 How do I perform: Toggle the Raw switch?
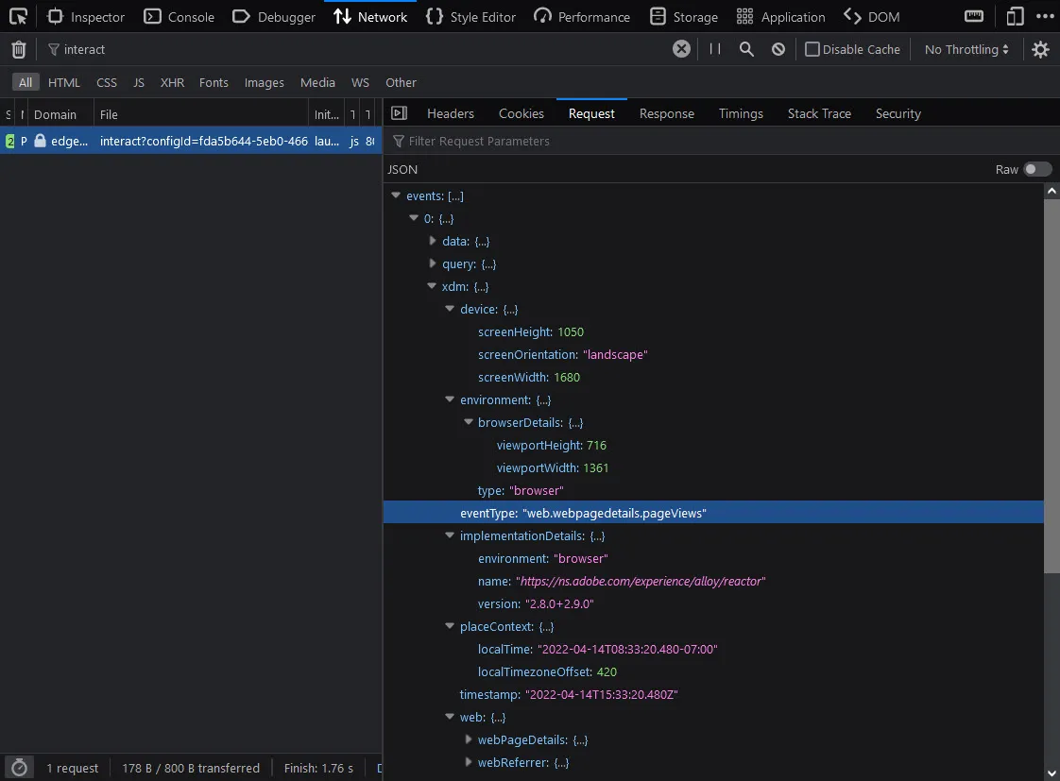(1037, 169)
